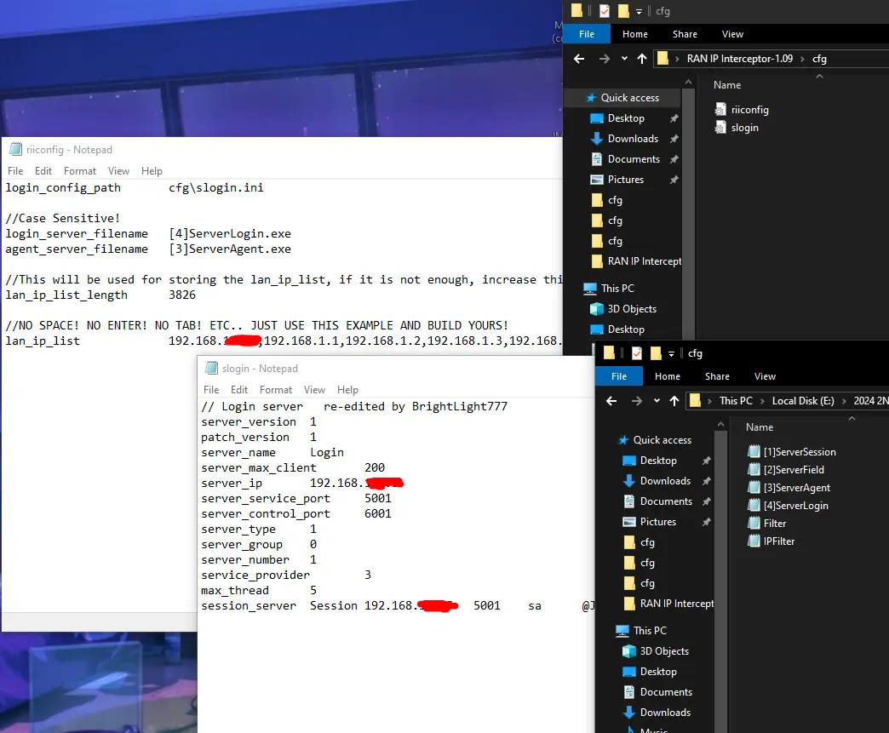Click scroll-up arrow of upper Explorer navigation pane

pyautogui.click(x=688, y=83)
